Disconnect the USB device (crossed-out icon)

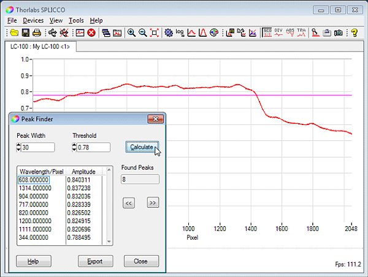click(x=64, y=32)
